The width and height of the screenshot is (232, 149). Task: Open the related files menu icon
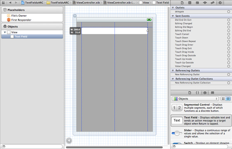3,3
